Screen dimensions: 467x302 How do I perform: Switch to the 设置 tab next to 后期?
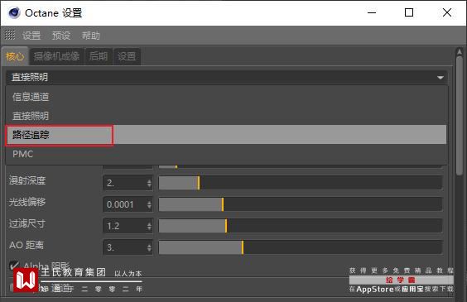(127, 56)
